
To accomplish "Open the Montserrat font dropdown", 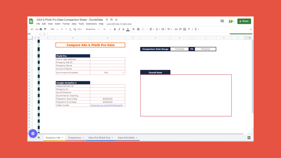I will click(92, 29).
